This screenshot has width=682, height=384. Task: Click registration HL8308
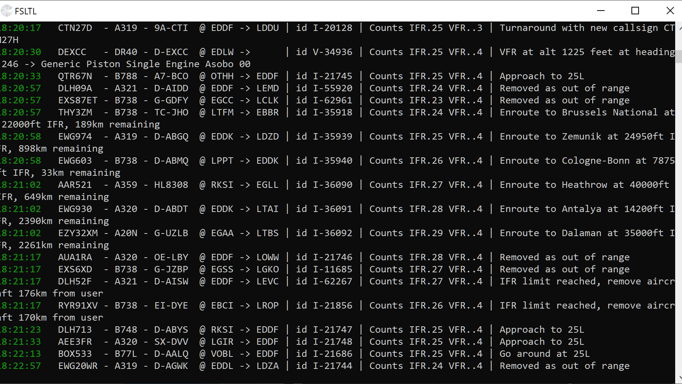point(171,185)
